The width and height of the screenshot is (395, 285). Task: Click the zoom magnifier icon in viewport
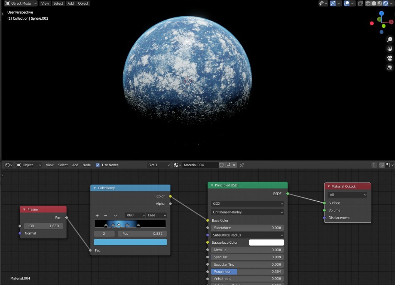pyautogui.click(x=390, y=40)
